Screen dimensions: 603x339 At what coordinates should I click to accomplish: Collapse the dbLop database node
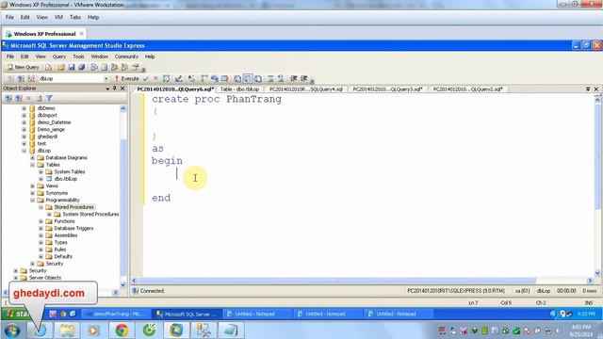click(x=24, y=151)
